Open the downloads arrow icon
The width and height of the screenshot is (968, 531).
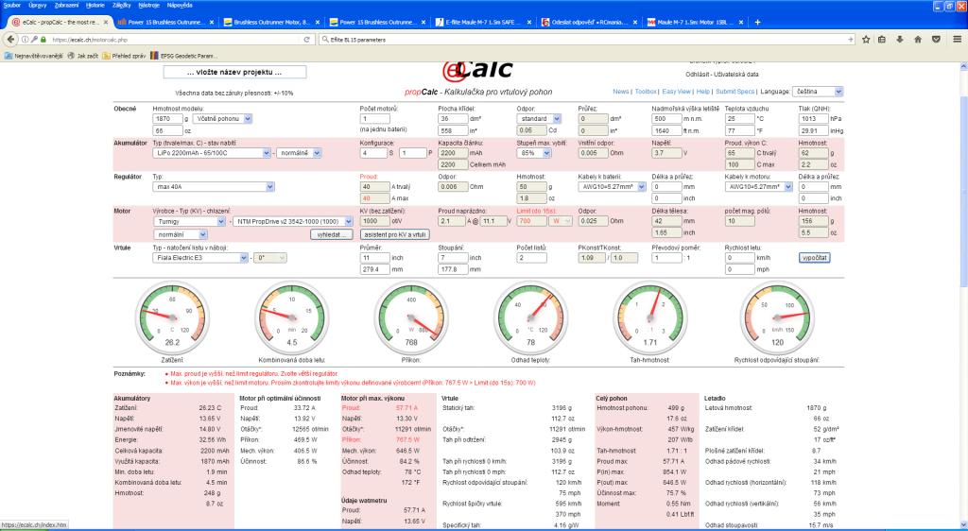[902, 40]
